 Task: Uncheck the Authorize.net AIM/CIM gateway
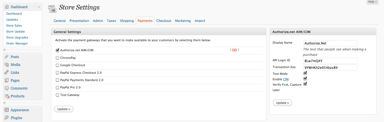pos(57,50)
